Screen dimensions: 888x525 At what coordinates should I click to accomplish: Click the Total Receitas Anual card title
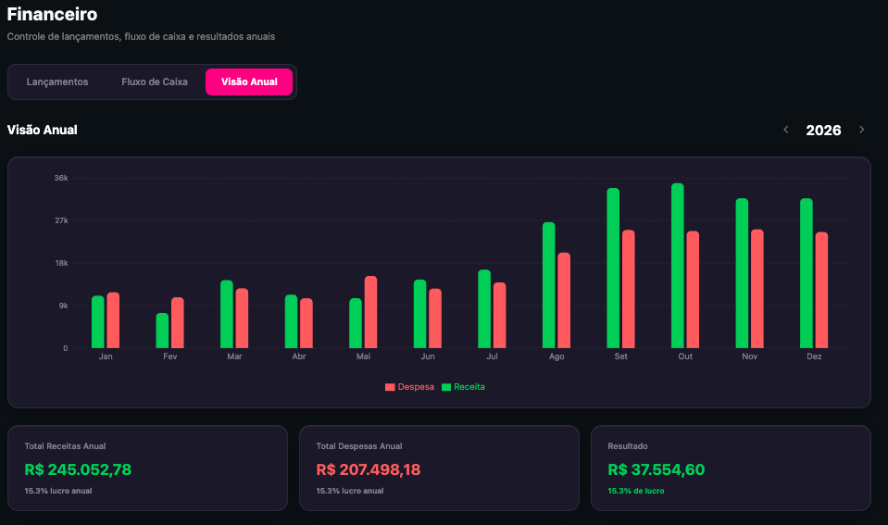coord(65,446)
